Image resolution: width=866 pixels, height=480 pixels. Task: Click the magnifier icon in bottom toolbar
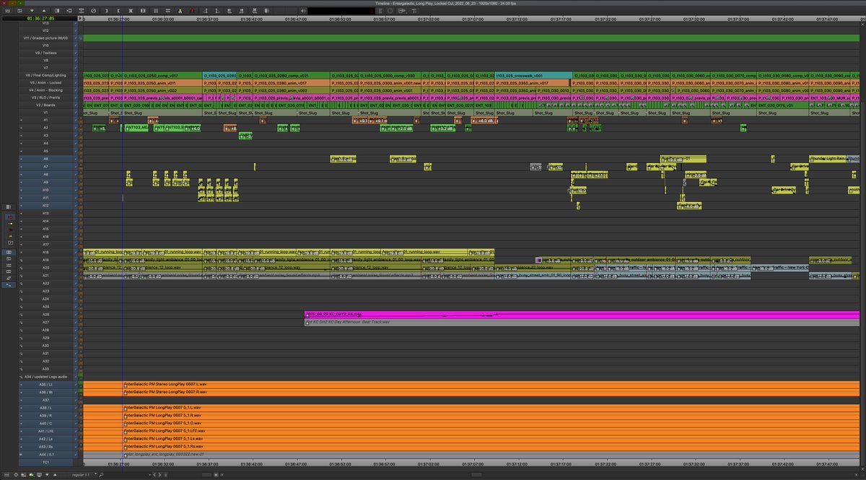click(101, 475)
